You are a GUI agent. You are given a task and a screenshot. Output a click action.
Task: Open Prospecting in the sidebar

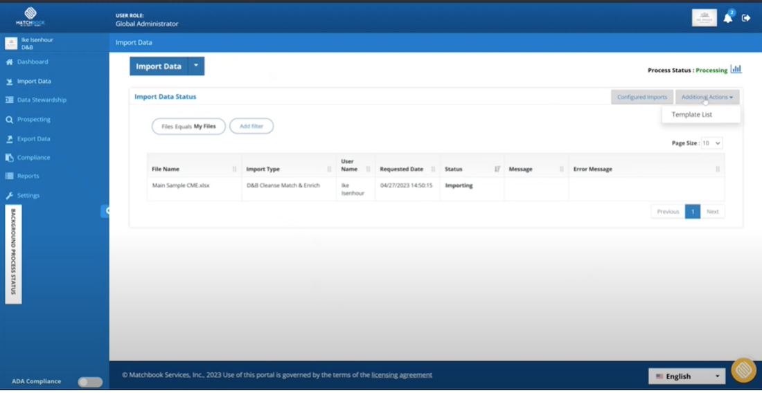pos(33,120)
